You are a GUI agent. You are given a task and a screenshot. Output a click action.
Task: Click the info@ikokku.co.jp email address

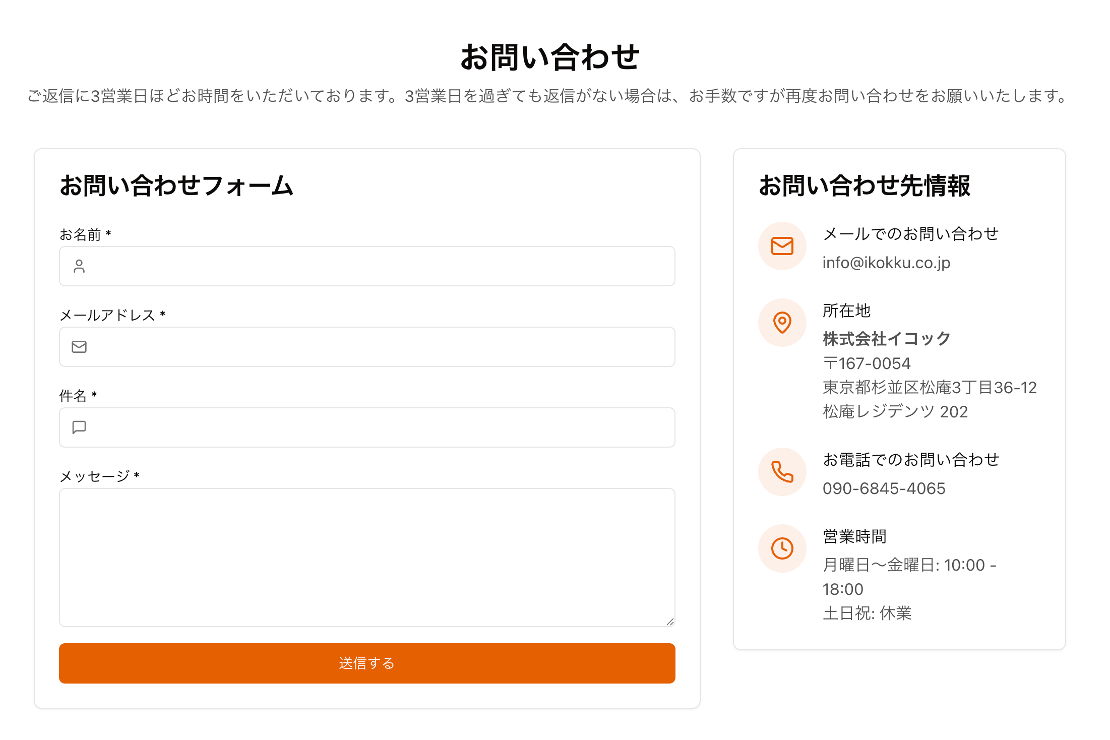[x=886, y=263]
